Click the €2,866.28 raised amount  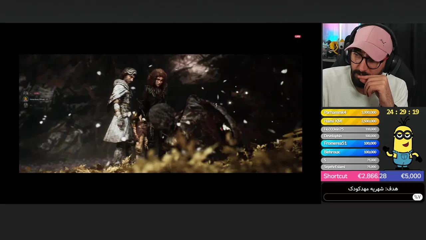point(372,176)
